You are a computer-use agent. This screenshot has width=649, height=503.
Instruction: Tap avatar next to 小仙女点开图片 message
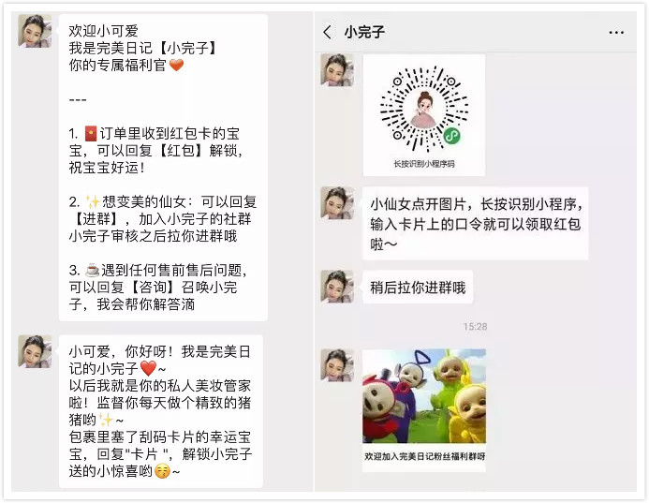click(x=337, y=203)
